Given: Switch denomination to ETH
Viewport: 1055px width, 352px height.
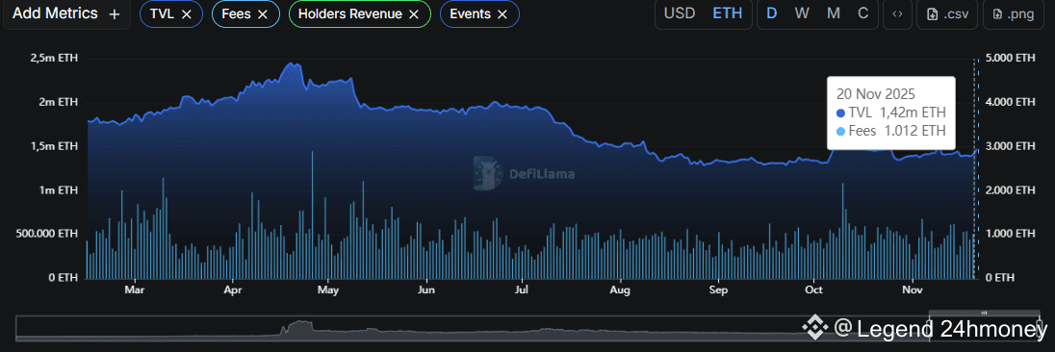Looking at the screenshot, I should [728, 14].
